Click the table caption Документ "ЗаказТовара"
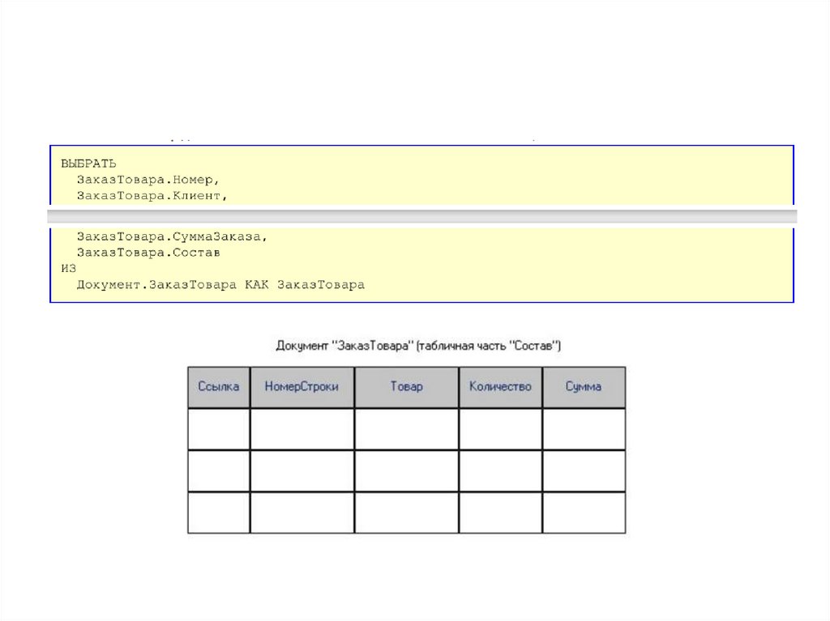 click(418, 346)
